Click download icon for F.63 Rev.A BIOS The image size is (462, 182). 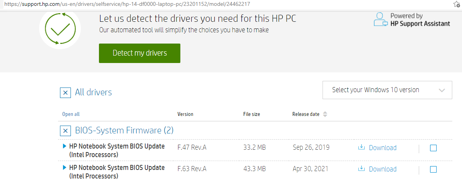[x=361, y=169]
